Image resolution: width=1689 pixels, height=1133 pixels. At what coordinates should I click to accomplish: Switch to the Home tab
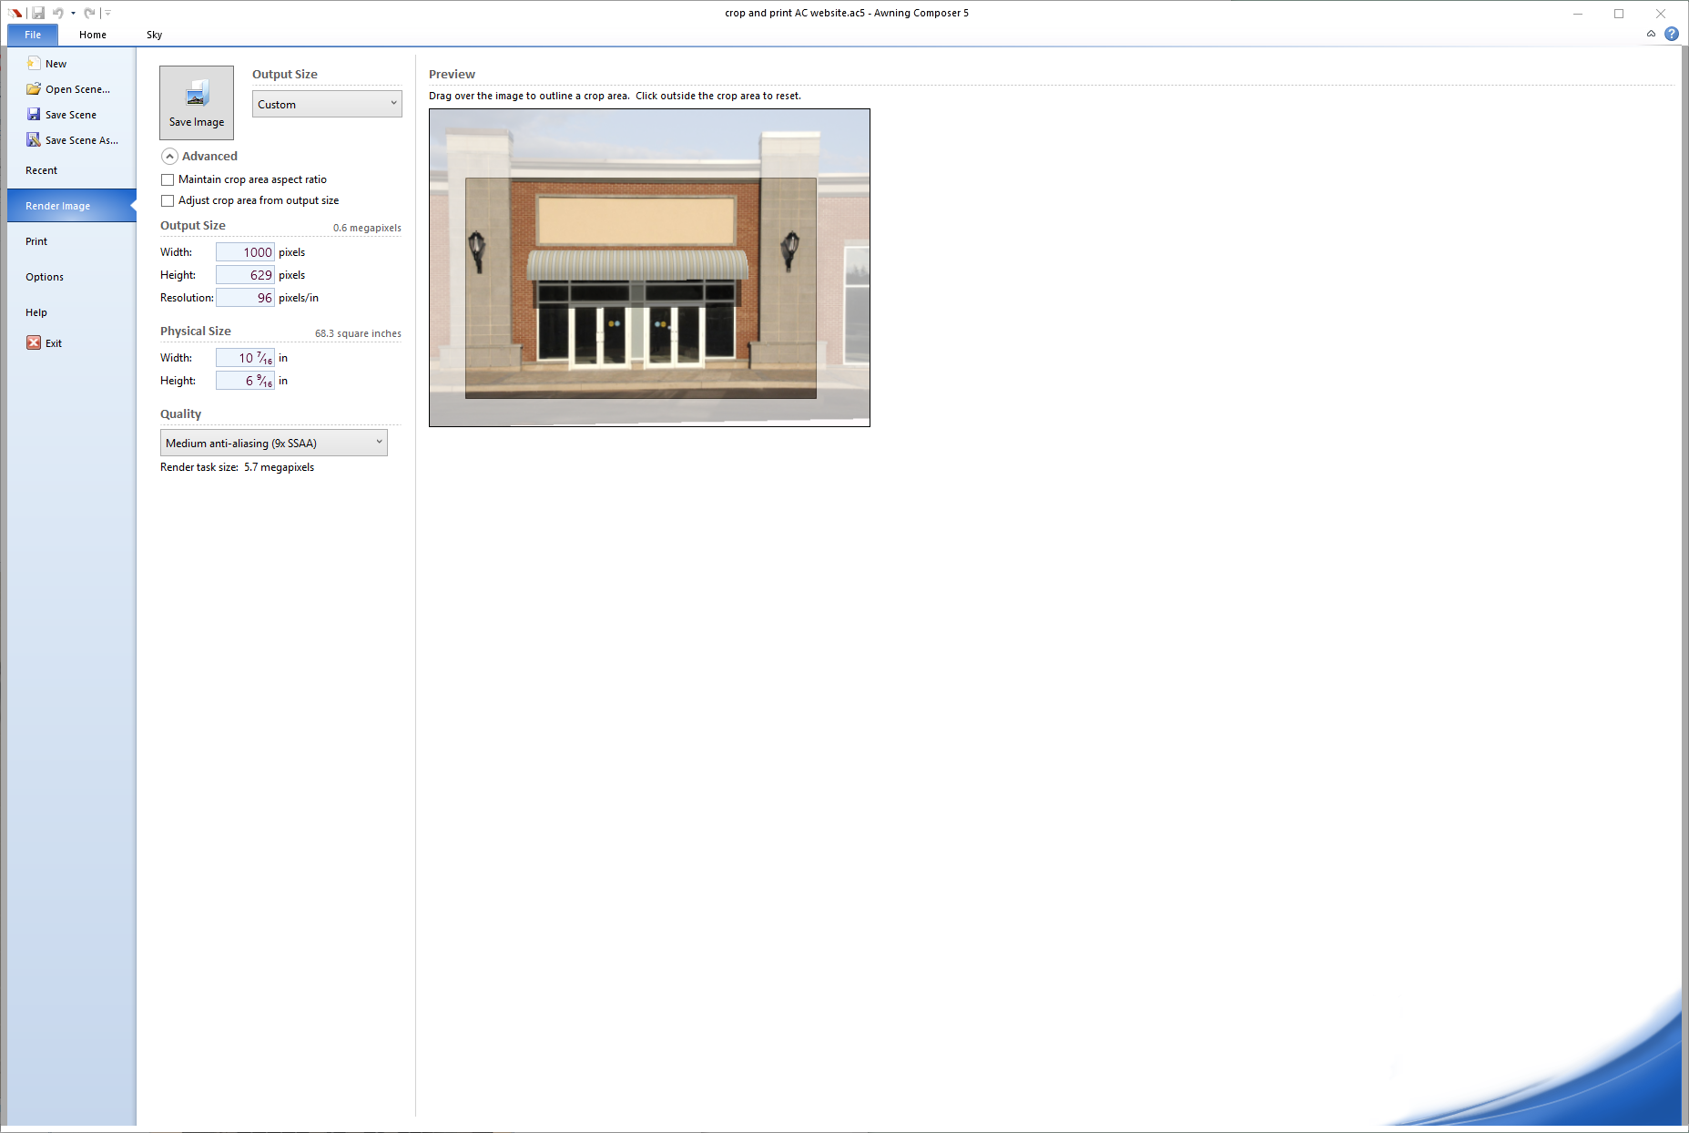click(93, 35)
